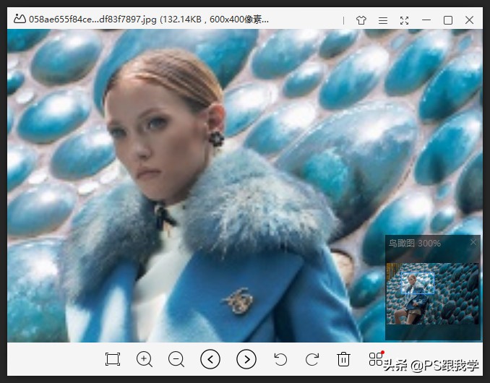
Task: Click the blue viewport box in navigator
Action: [417, 285]
